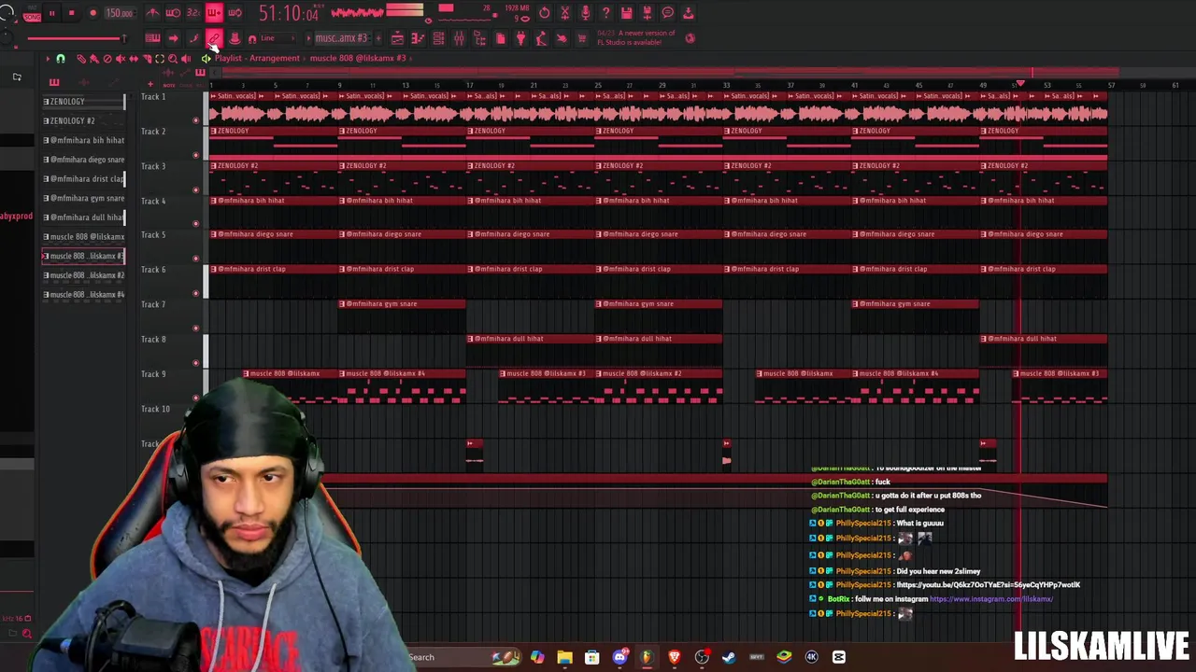1196x672 pixels.
Task: Open the browser view icon
Action: point(479,38)
